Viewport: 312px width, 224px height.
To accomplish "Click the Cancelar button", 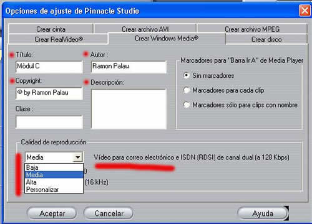I will (x=109, y=213).
